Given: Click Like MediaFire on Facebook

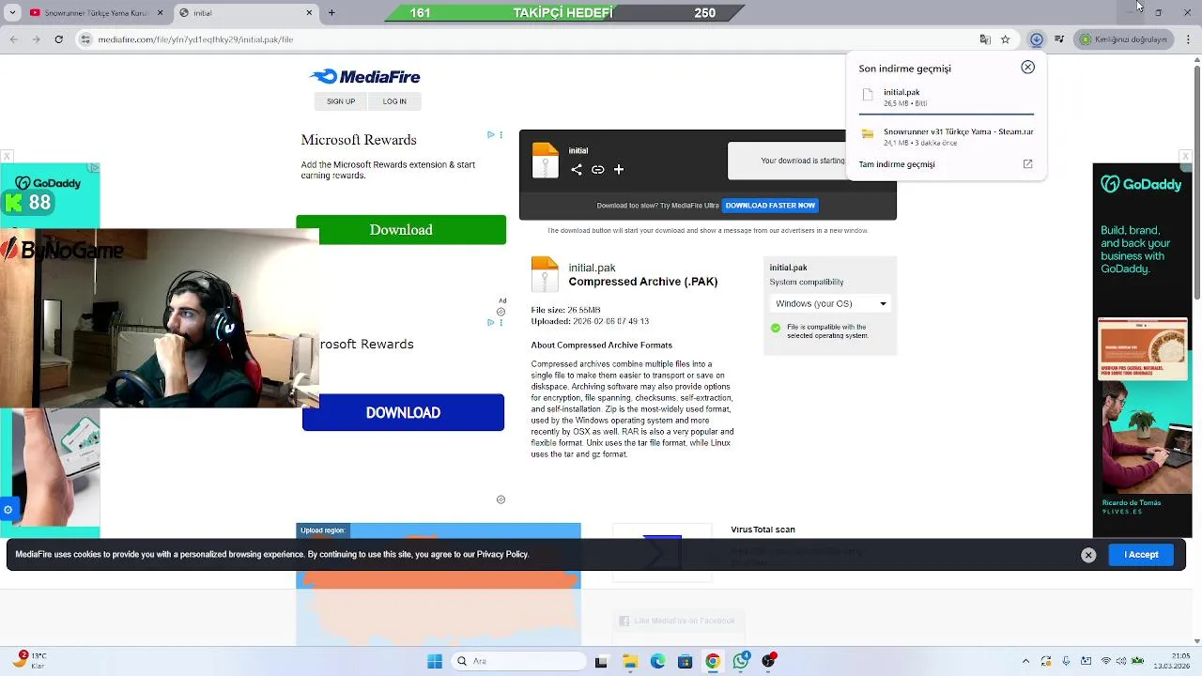Looking at the screenshot, I should coord(676,621).
